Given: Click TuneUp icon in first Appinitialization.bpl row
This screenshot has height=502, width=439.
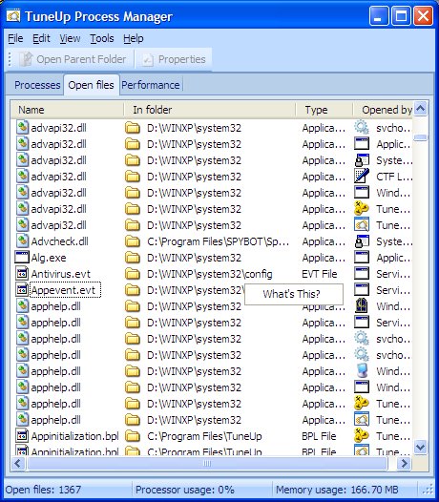Looking at the screenshot, I should [362, 436].
